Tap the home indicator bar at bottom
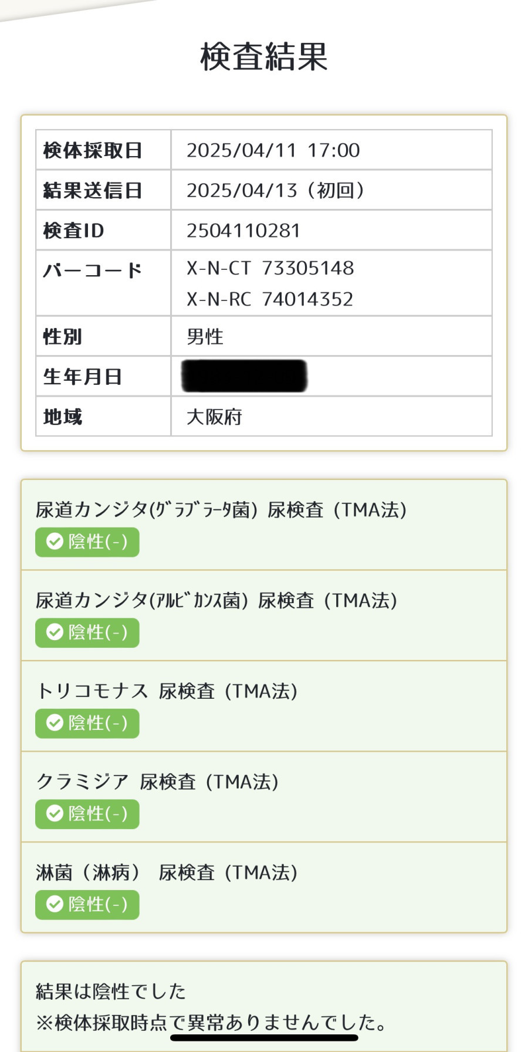This screenshot has width=528, height=1052. [x=264, y=1038]
